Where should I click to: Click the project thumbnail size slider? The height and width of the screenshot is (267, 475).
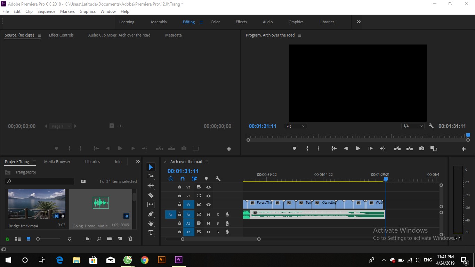(49, 239)
